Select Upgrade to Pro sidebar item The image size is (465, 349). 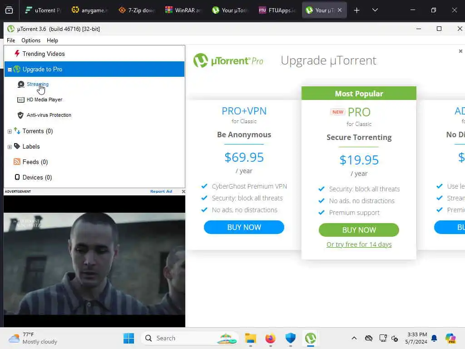94,69
